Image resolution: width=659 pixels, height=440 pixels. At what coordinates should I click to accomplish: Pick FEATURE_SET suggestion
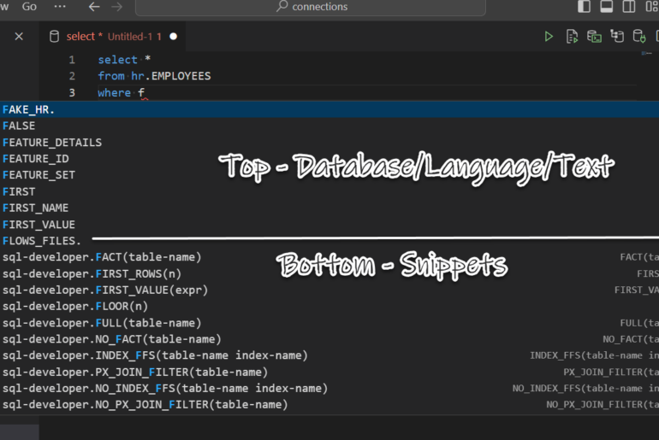(329, 175)
